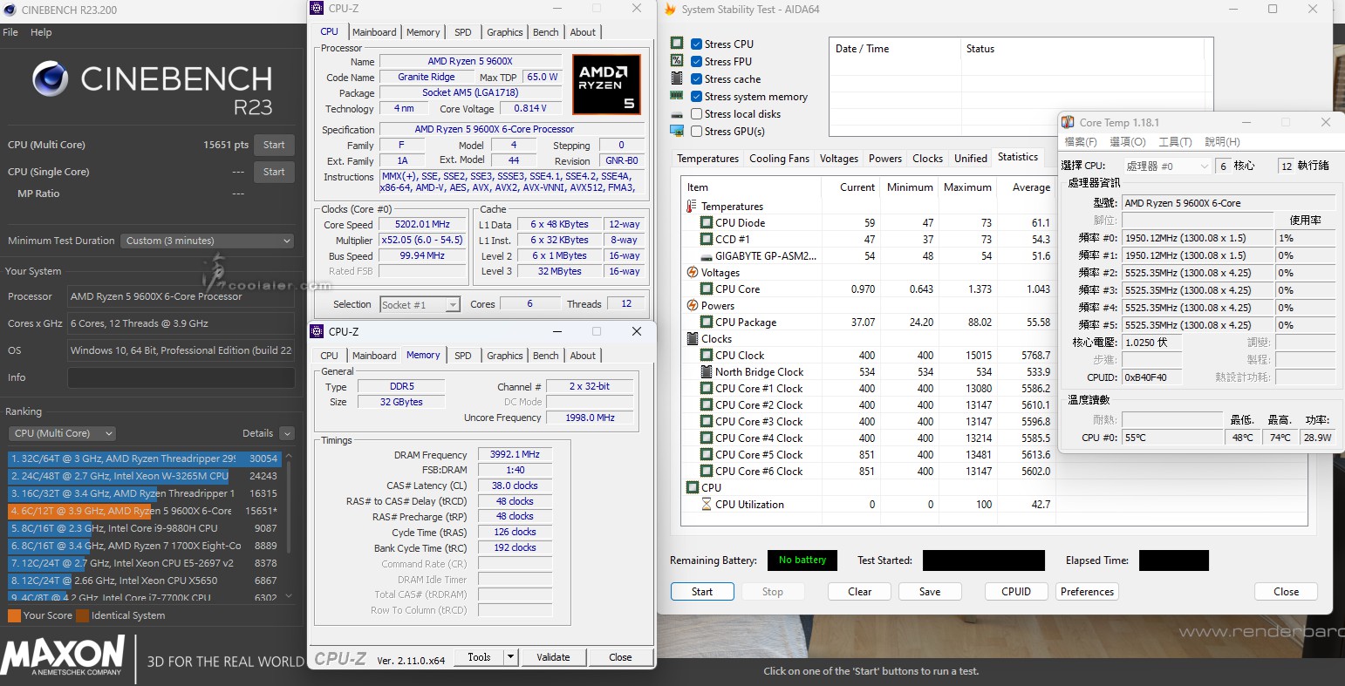
Task: Click the monitor icon beside Stress GPU(s)
Action: (x=677, y=131)
